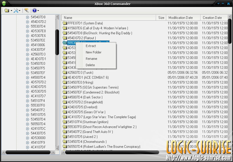Open the folder icon's dropdown arrow
Screen dimensions: 233x162
[11, 11]
